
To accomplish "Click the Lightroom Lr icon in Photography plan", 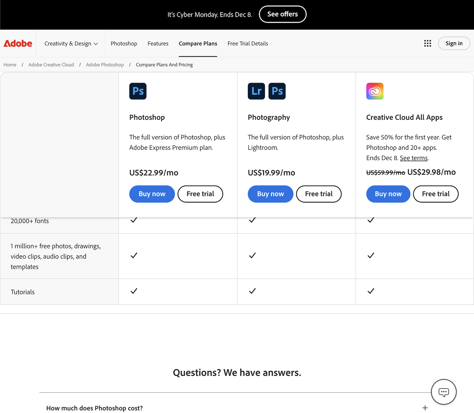I will click(x=256, y=91).
